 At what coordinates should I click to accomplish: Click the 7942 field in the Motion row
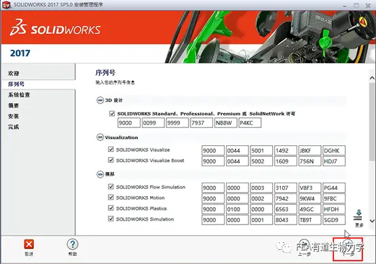click(286, 199)
